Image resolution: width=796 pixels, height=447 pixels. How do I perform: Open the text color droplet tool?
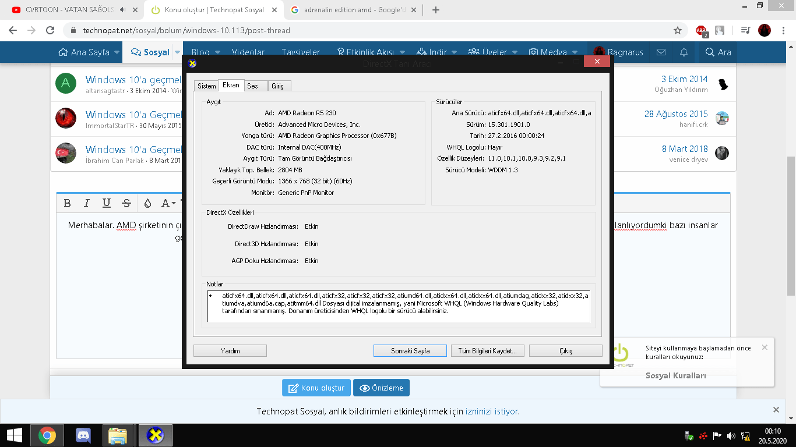[x=147, y=203]
